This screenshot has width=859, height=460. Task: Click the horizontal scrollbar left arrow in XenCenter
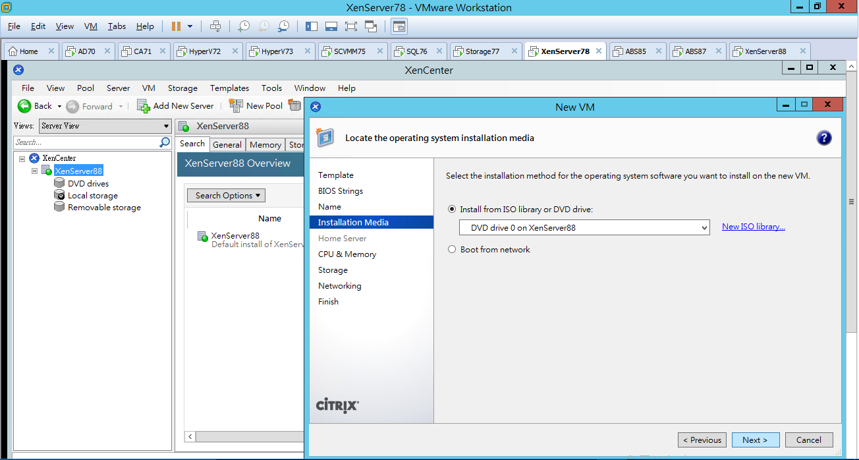(190, 437)
